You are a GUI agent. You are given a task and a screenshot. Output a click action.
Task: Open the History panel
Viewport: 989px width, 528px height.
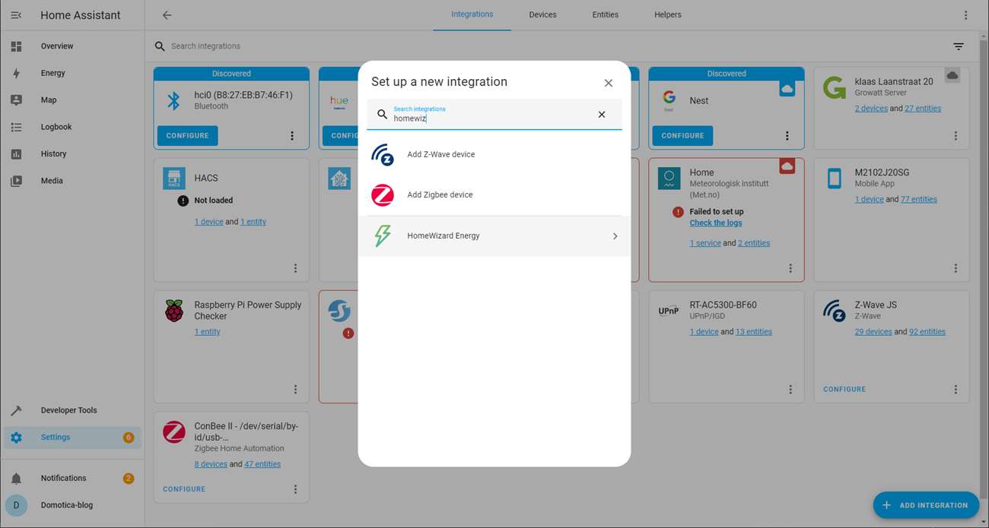72,154
